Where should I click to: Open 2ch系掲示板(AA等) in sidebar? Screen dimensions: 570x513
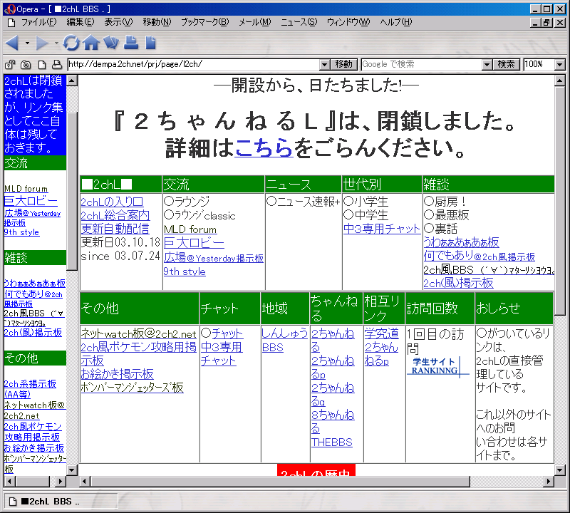pos(30,389)
